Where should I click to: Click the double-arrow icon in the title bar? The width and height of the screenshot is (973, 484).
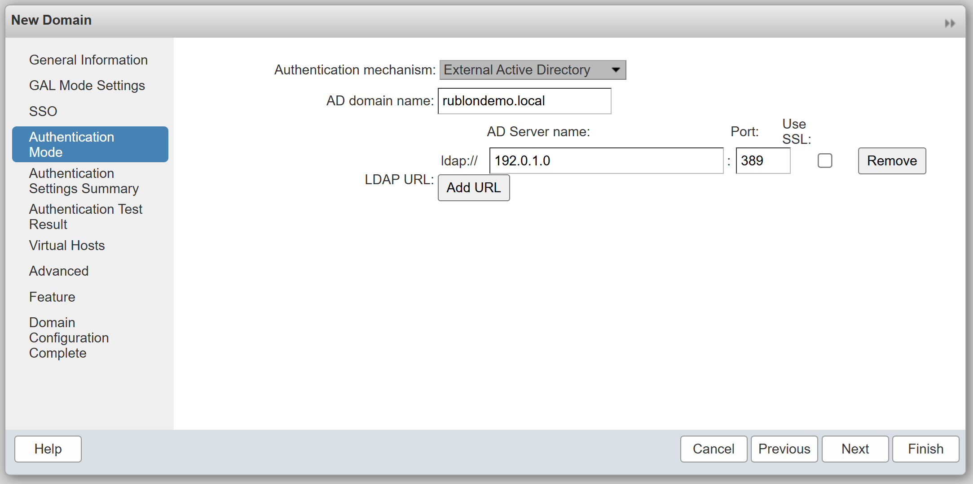[x=950, y=23]
